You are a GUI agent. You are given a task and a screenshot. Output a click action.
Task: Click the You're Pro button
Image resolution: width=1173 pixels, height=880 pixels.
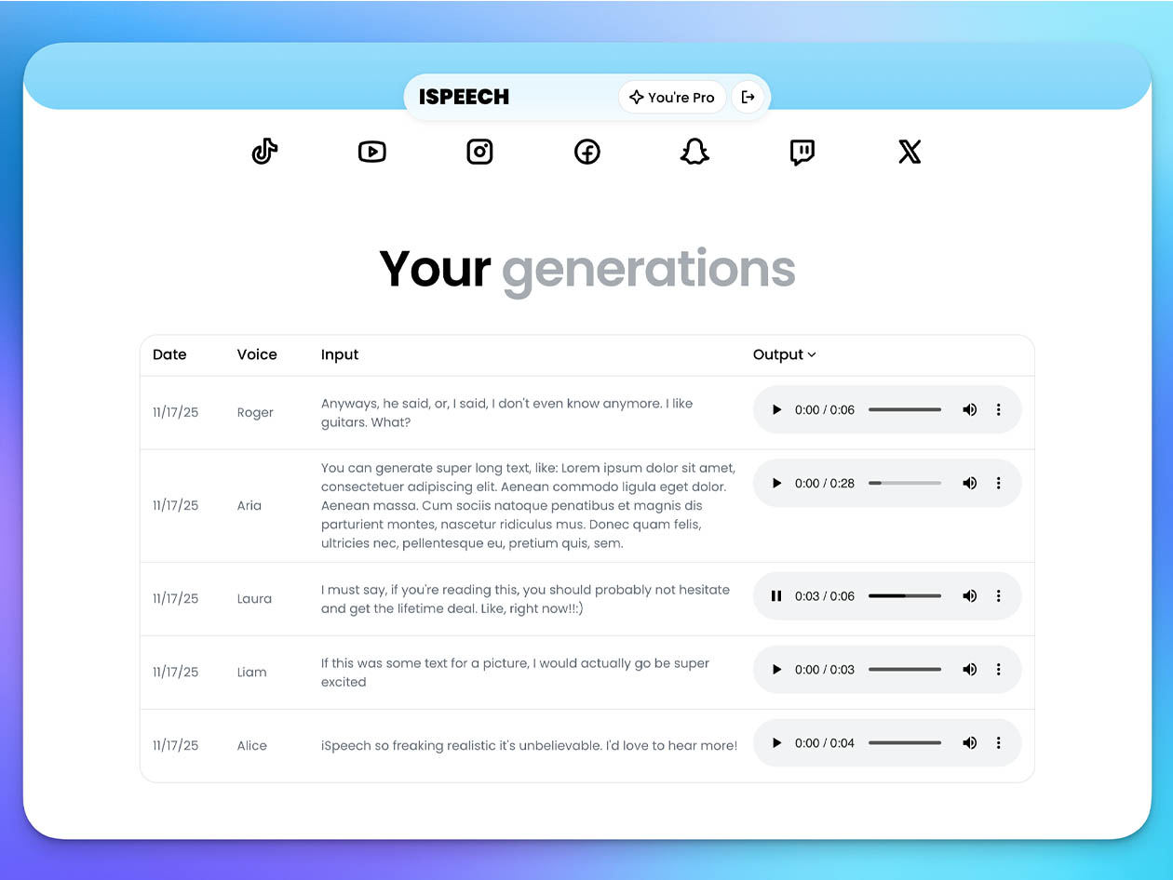click(671, 97)
